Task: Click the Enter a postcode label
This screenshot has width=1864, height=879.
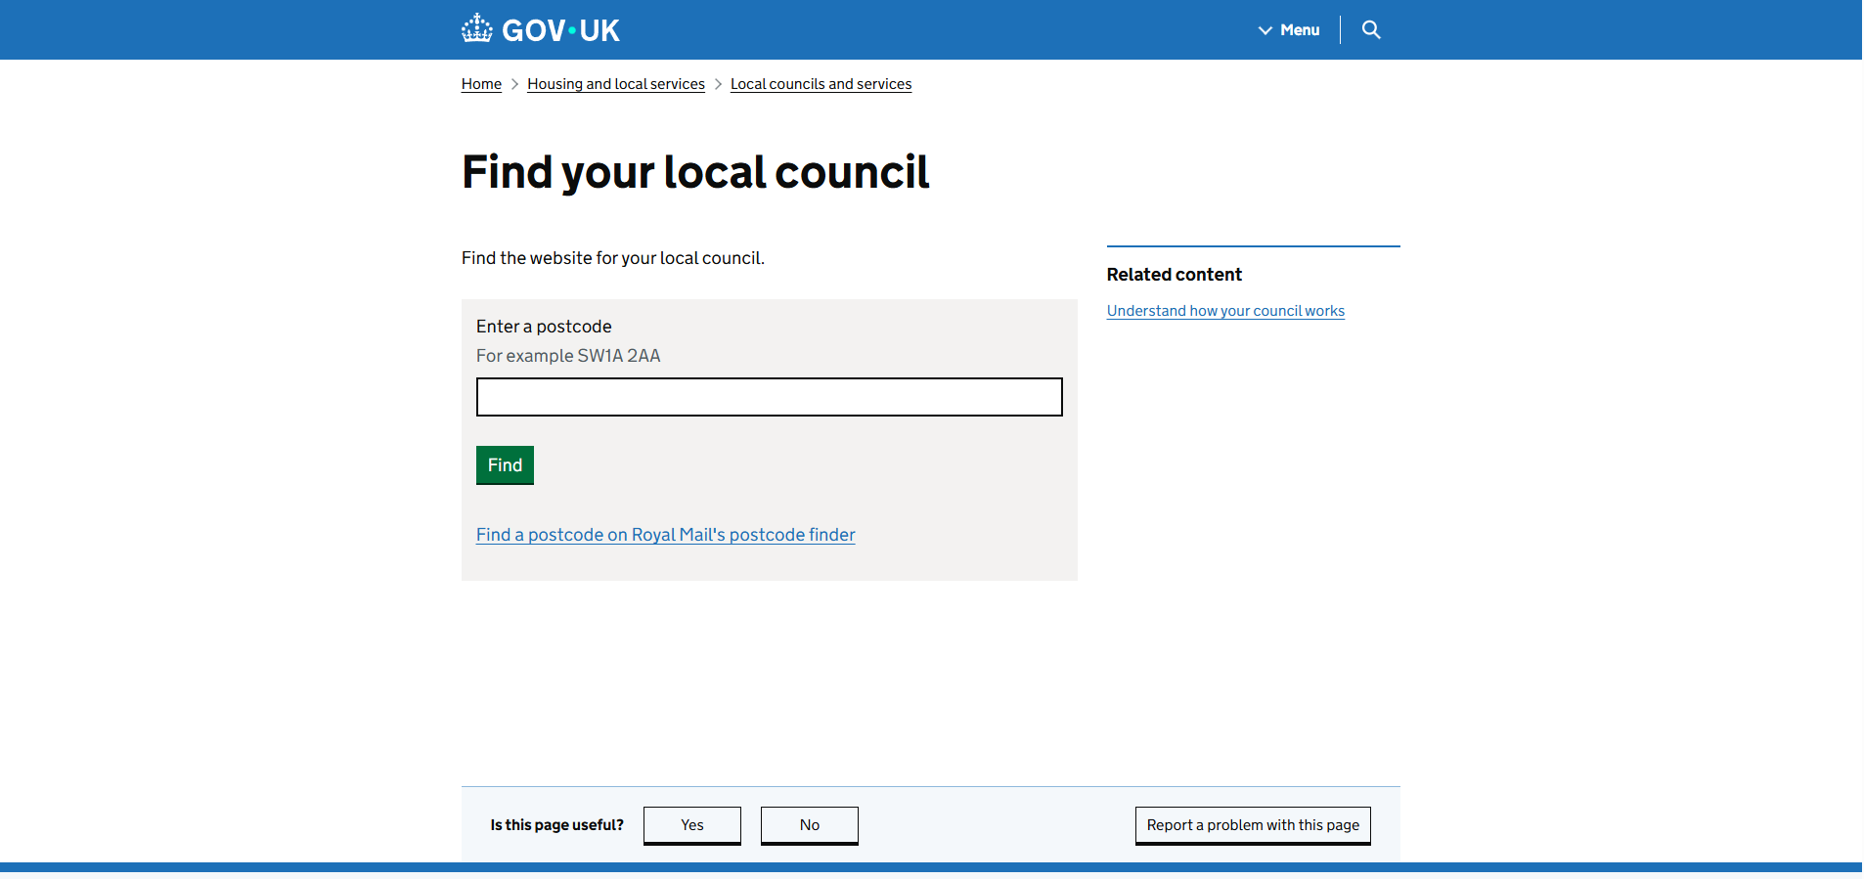Action: 544,327
